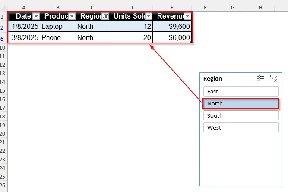Select column F header
Viewport: 288px width, 192px height.
point(205,7)
